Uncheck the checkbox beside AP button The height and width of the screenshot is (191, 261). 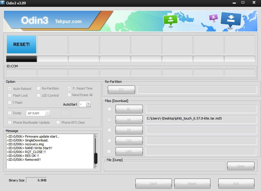tap(109, 120)
